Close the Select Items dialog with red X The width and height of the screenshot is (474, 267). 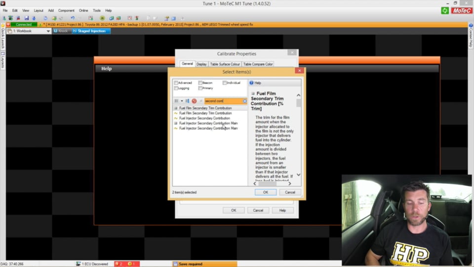299,71
